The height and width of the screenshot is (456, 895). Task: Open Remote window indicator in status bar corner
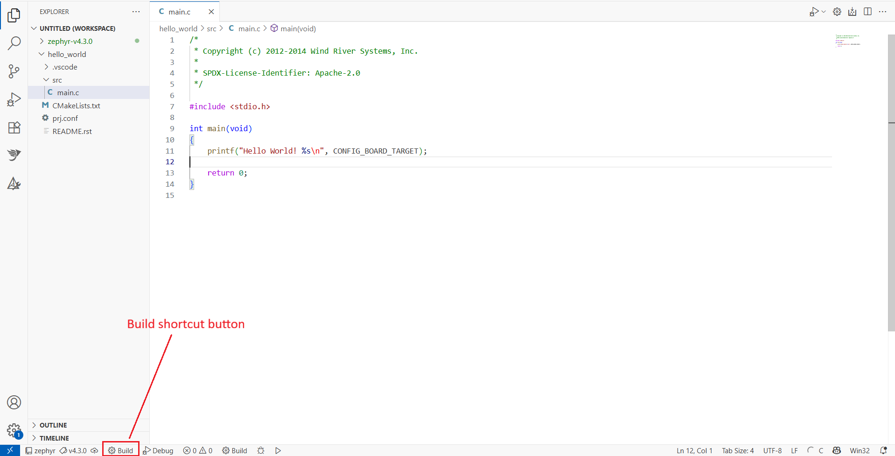(9, 450)
